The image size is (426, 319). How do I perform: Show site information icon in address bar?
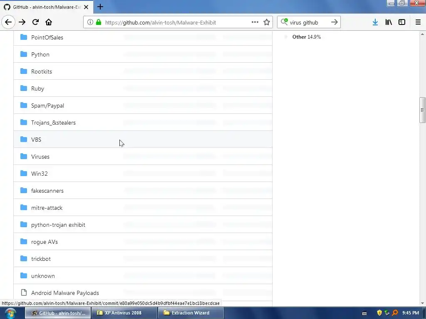click(90, 22)
